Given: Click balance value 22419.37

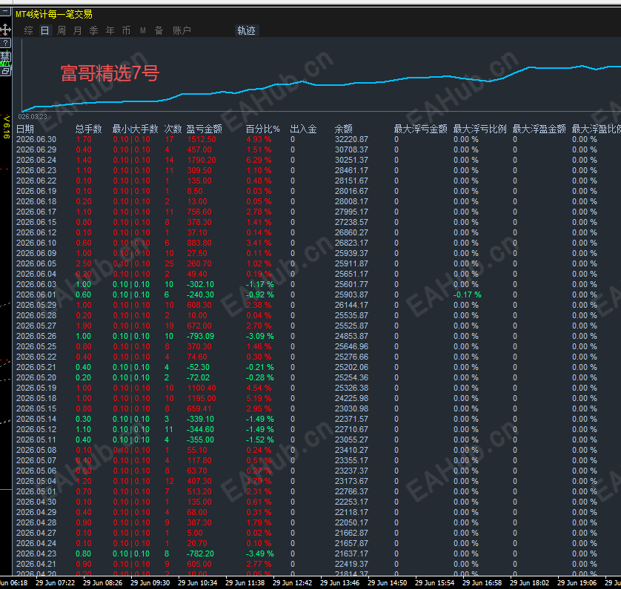Looking at the screenshot, I should [351, 564].
